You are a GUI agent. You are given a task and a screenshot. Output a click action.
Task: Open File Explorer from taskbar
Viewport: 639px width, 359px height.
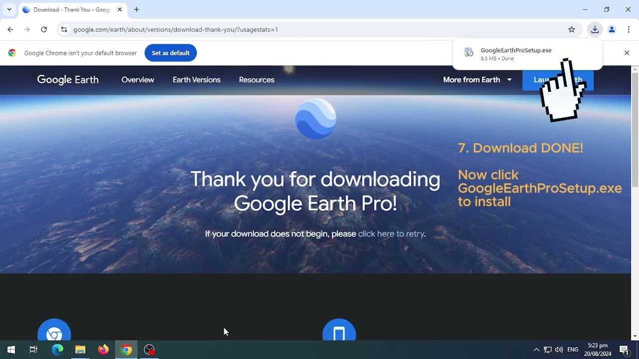[x=80, y=350]
